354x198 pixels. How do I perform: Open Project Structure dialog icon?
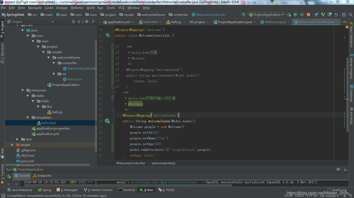[344, 15]
